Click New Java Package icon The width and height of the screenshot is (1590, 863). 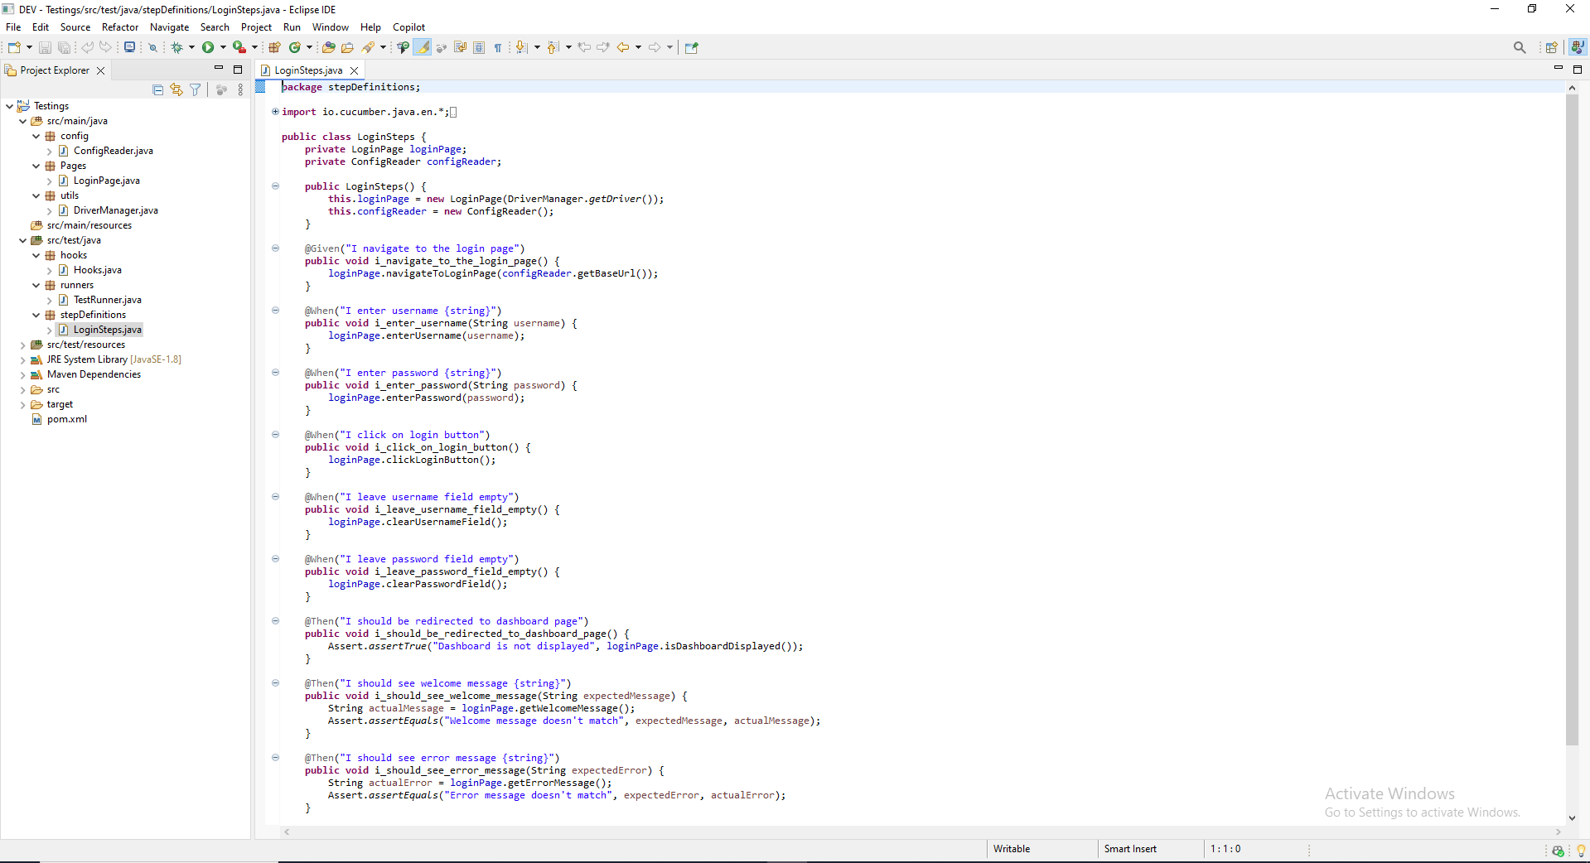click(x=274, y=47)
